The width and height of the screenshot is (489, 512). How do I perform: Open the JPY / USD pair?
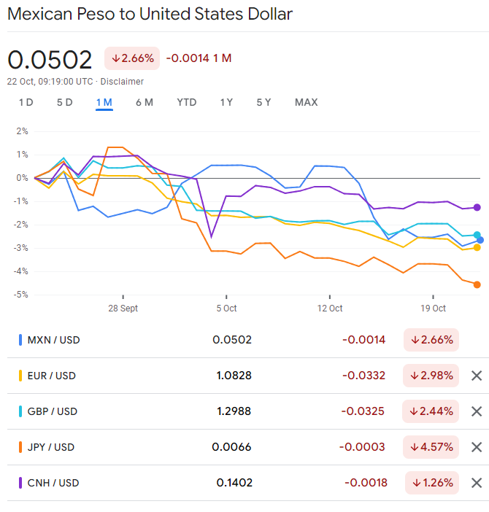click(50, 447)
